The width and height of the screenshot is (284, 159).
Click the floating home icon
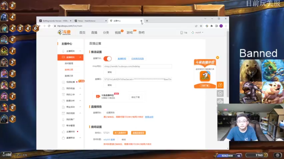click(220, 93)
